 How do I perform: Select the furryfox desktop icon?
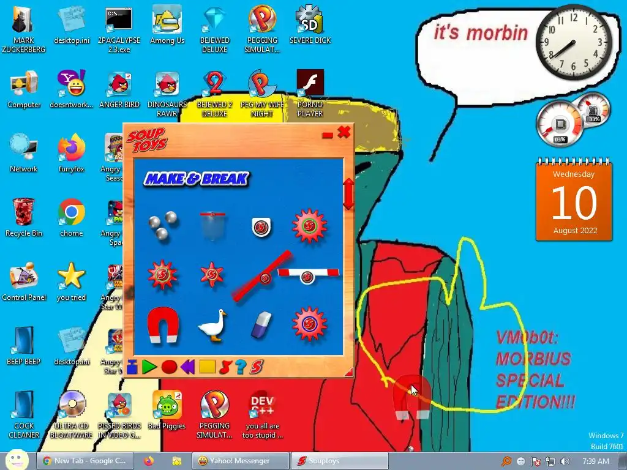click(x=71, y=154)
